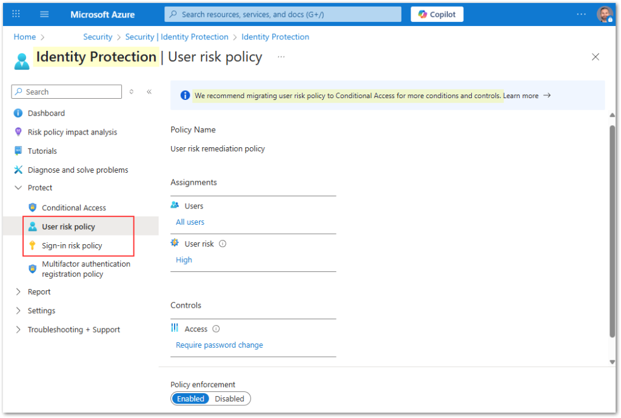Click the Access info icon
Screen dimensions: 621x418
217,329
